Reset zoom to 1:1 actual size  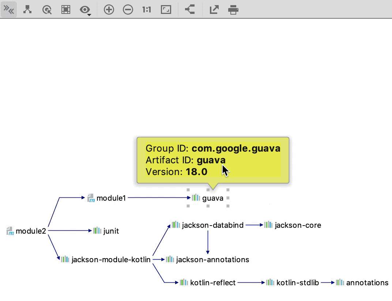click(x=146, y=10)
